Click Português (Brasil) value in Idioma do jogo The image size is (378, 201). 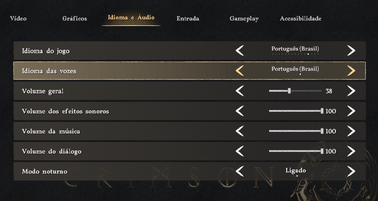295,49
